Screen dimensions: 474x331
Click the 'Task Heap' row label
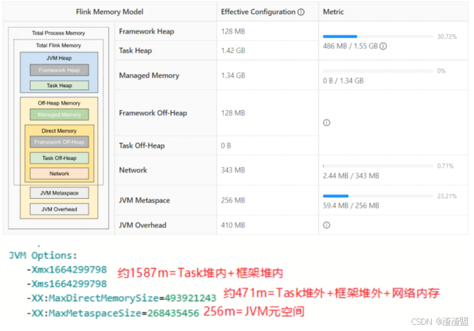(135, 51)
